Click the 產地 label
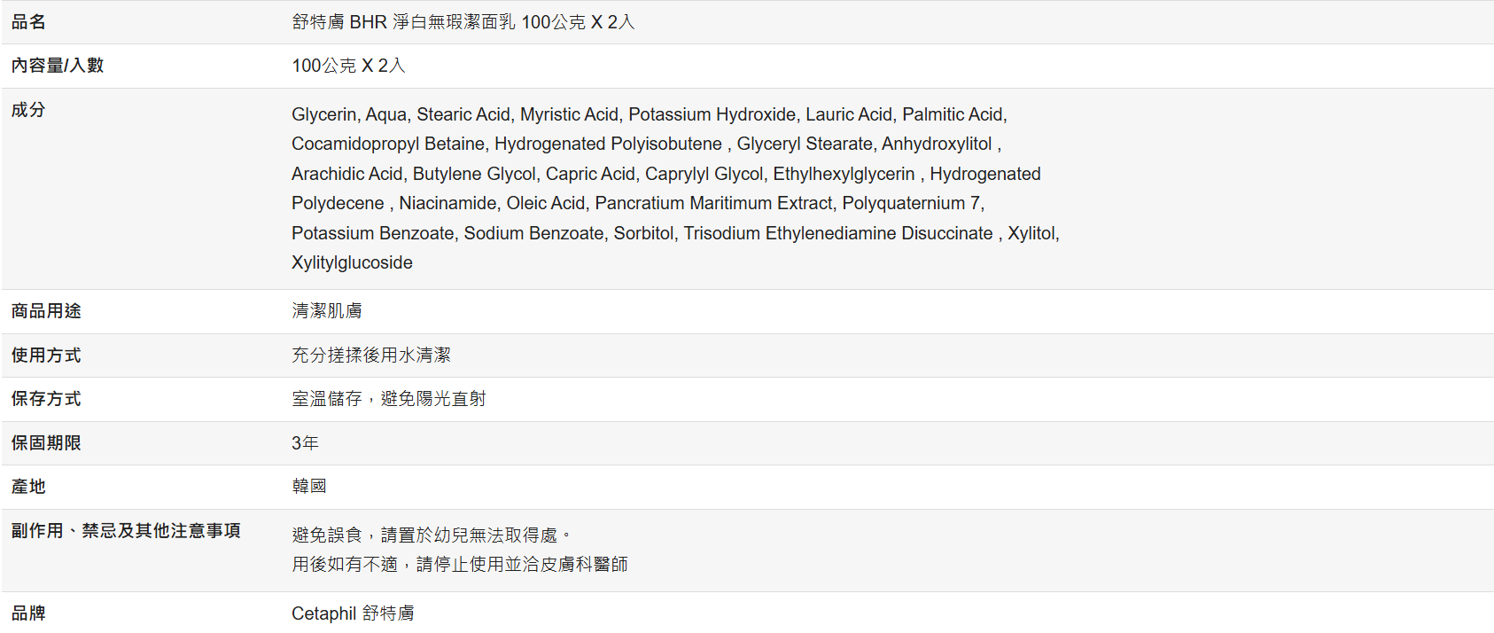Screen dimensions: 1494x633 28,487
